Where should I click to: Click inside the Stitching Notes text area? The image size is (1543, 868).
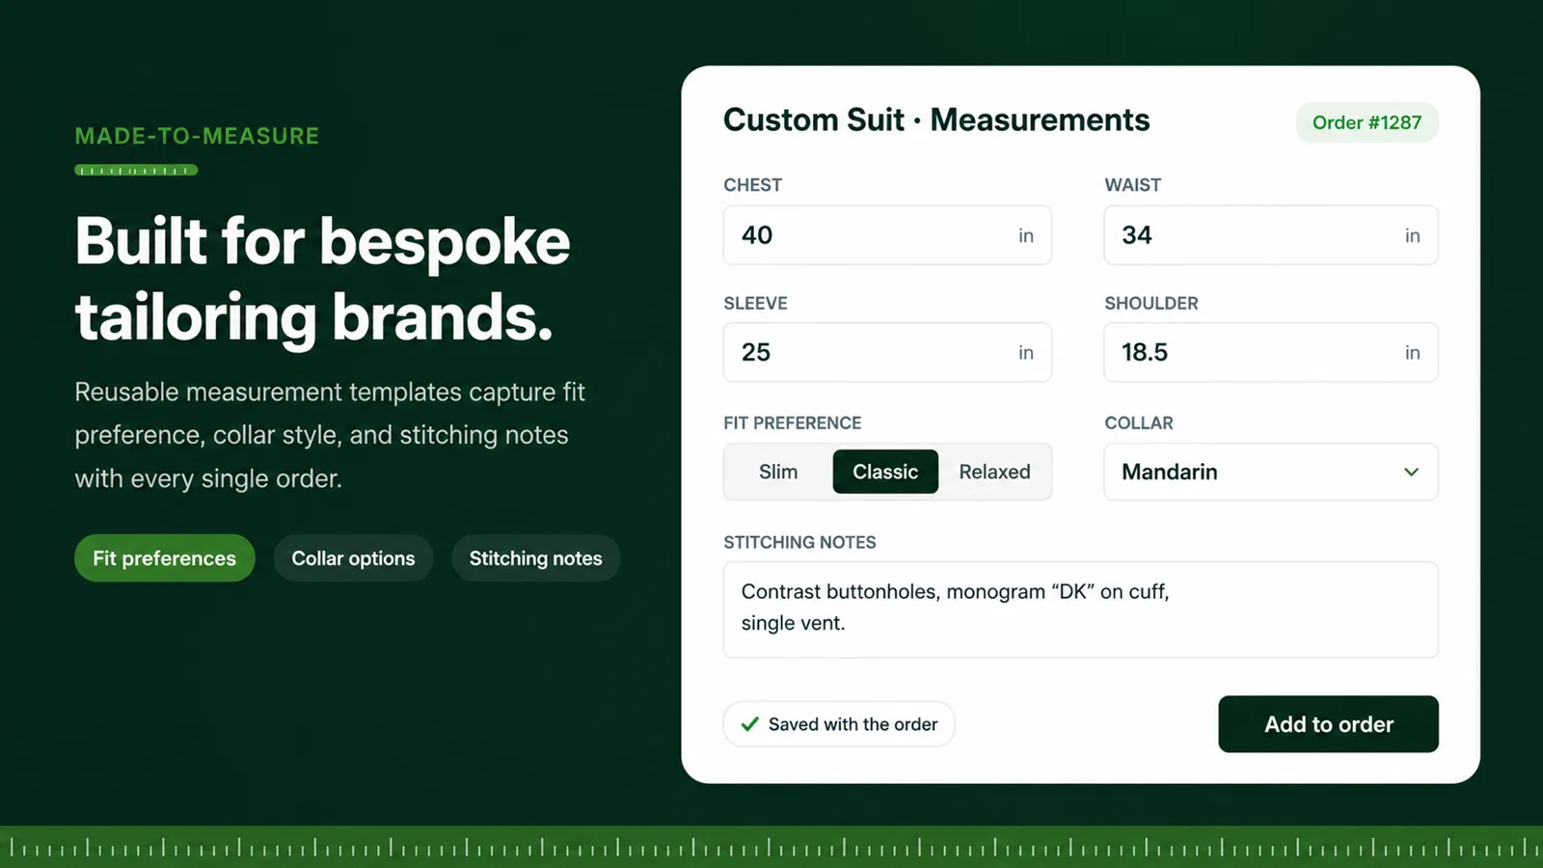[x=1080, y=610]
